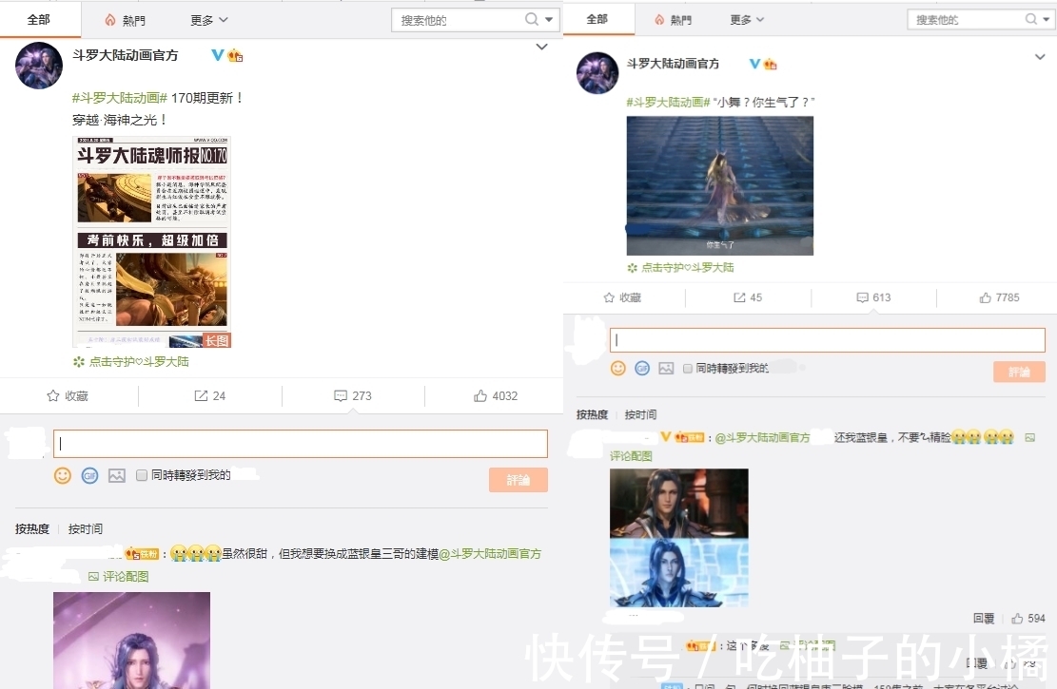Click the repost icon showing 24
Screen dimensions: 1057x689
click(x=210, y=396)
